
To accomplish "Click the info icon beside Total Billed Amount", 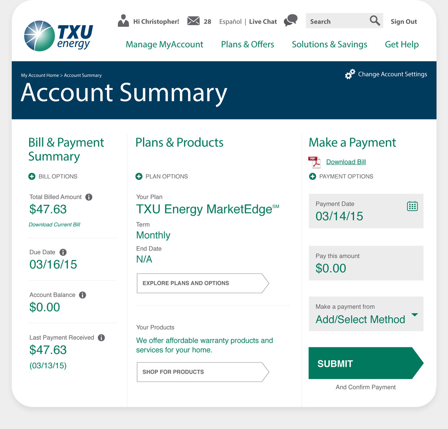I will pyautogui.click(x=89, y=196).
